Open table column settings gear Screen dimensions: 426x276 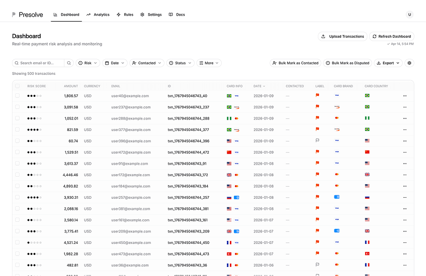coord(409,63)
